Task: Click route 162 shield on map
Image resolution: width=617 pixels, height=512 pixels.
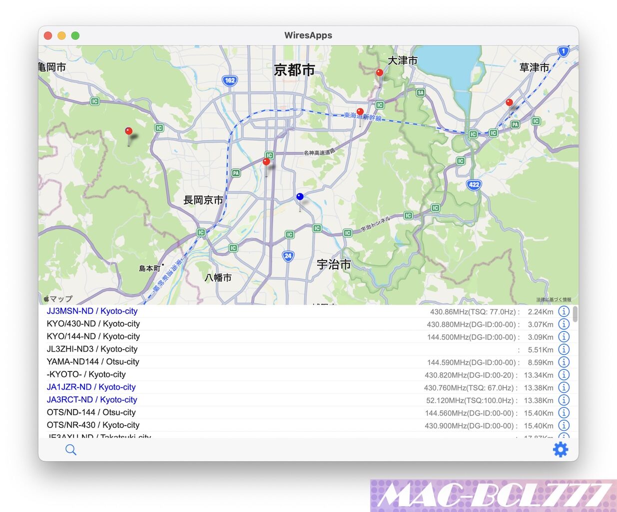Action: pyautogui.click(x=230, y=80)
